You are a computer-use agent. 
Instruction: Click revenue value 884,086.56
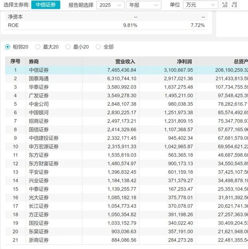124,240
